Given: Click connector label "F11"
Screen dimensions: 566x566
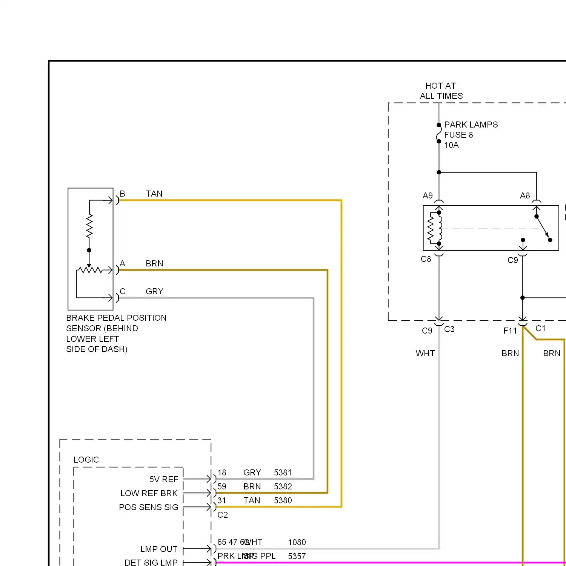Looking at the screenshot, I should click(x=510, y=331).
